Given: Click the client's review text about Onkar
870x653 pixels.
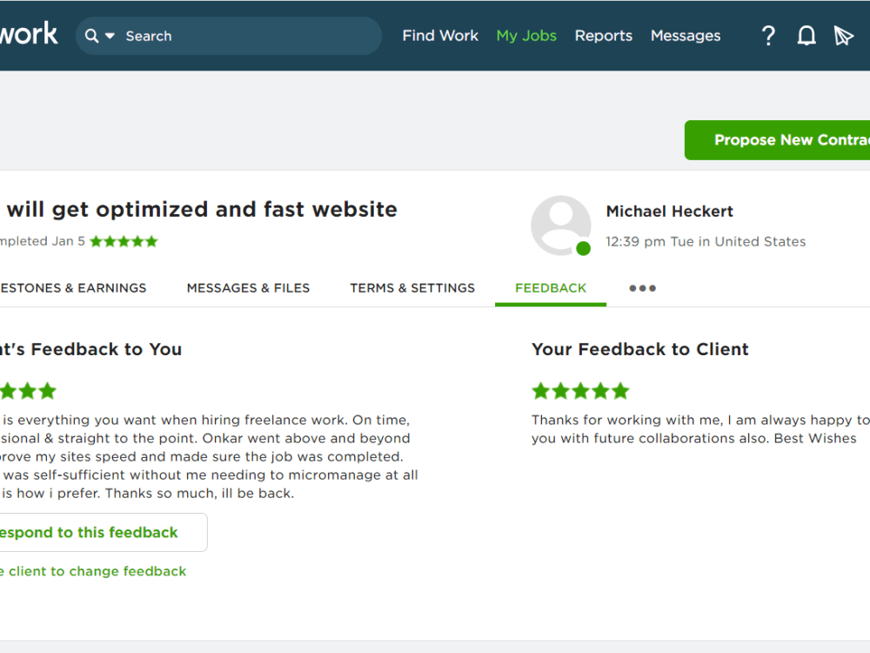Looking at the screenshot, I should coord(209,456).
